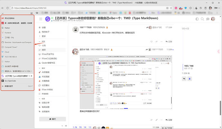Bookmark this page with the star icon

[x=171, y=8]
